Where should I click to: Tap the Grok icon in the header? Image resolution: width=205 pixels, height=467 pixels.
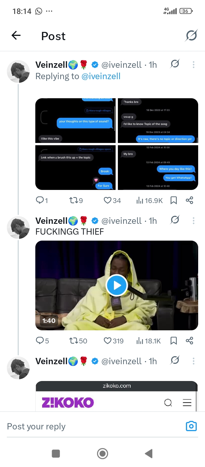point(191,36)
